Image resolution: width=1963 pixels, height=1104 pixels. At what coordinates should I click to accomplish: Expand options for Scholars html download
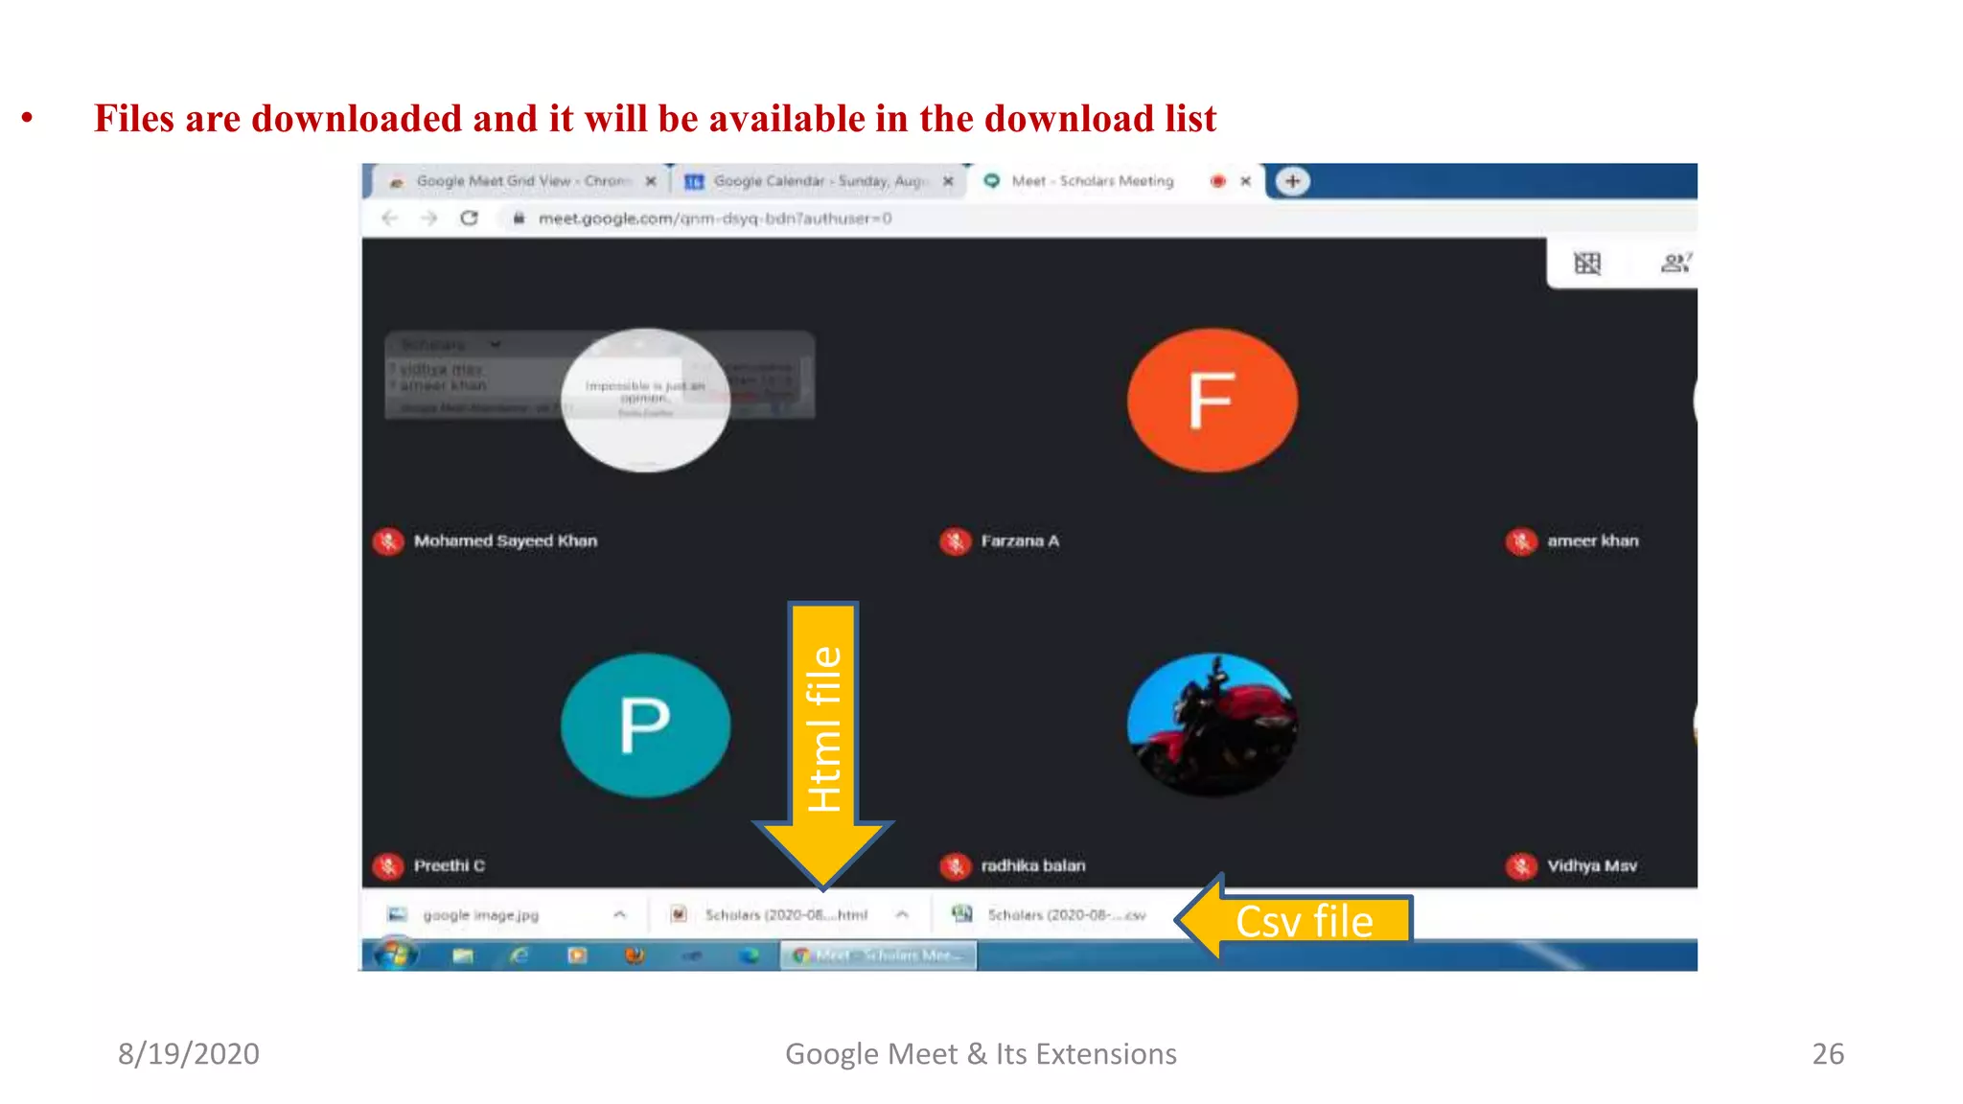[902, 914]
